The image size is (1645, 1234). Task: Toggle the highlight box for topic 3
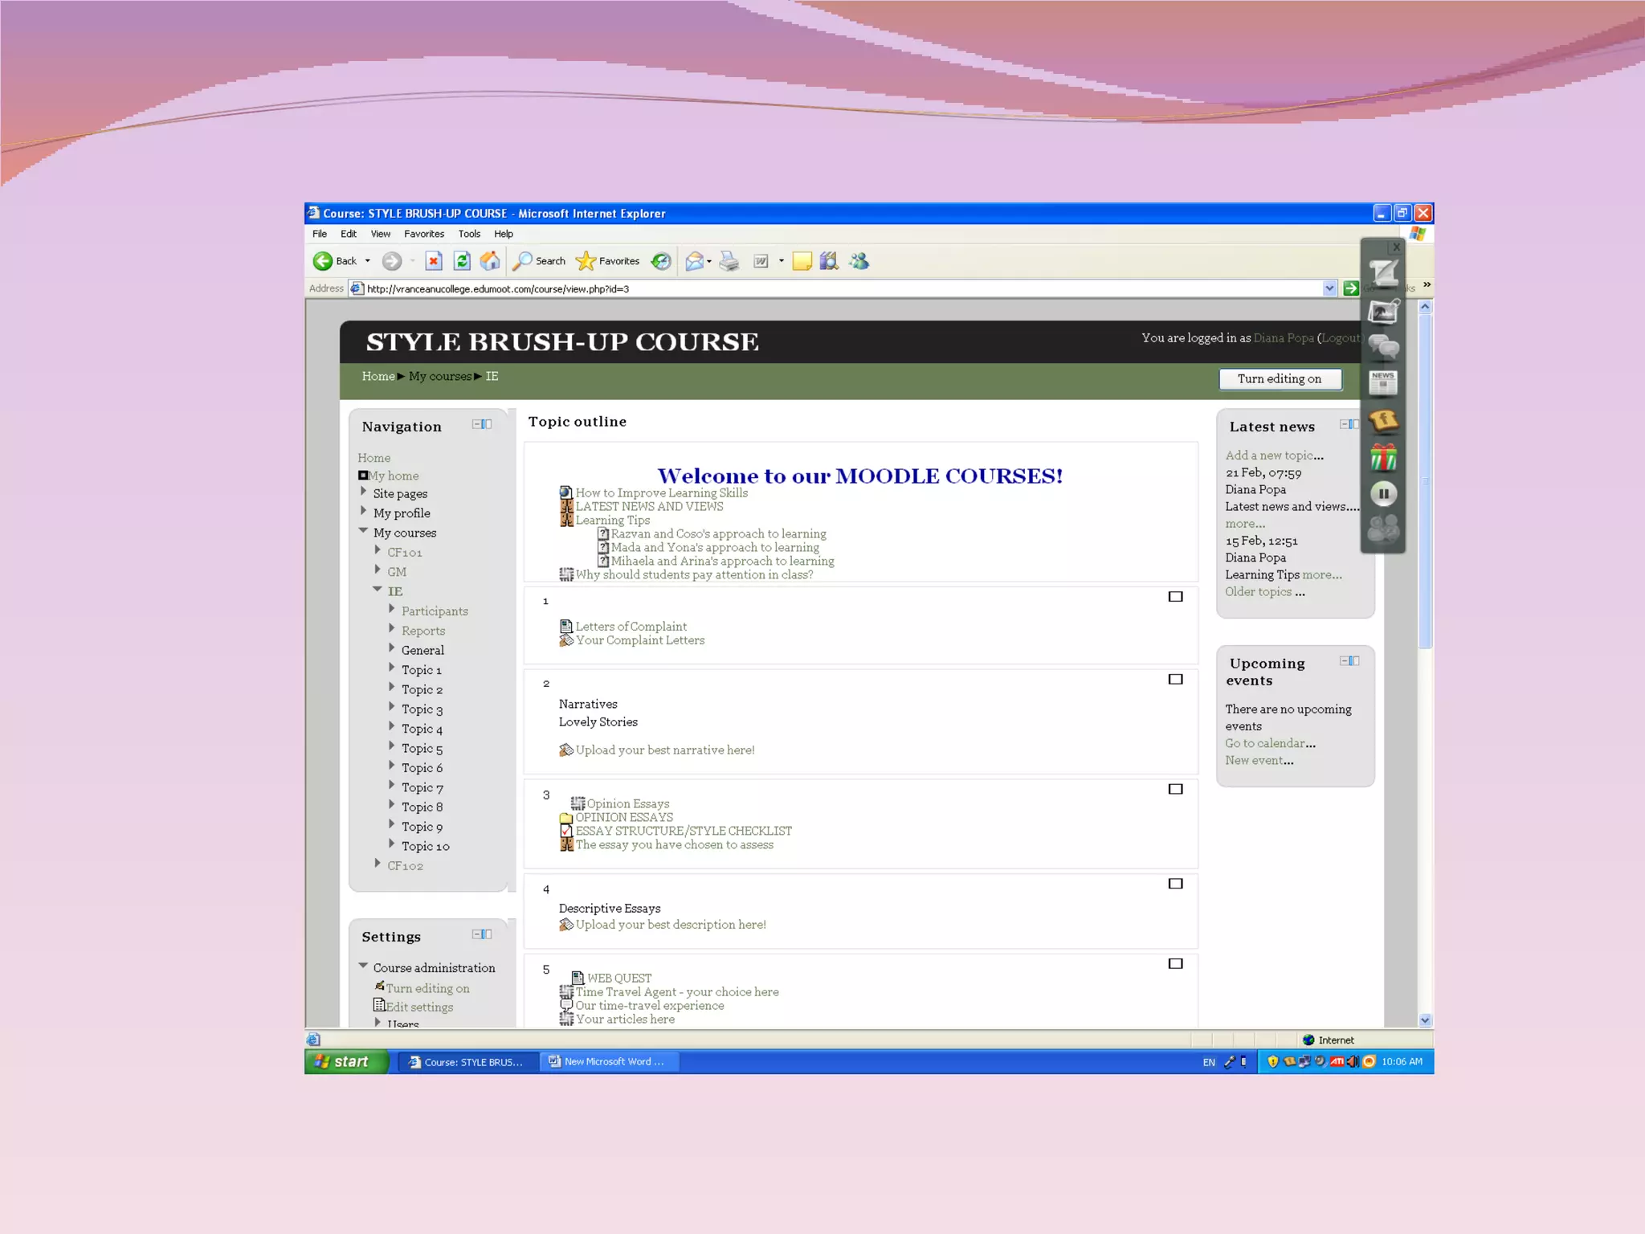coord(1175,789)
